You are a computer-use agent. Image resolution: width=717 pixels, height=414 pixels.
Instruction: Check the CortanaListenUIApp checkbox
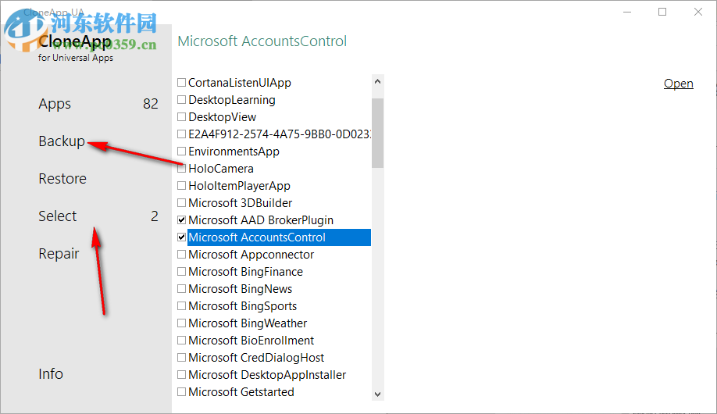pyautogui.click(x=182, y=83)
